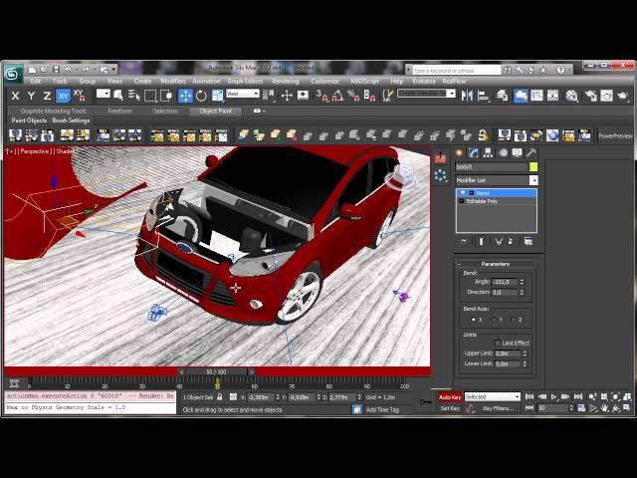Viewport: 637px width, 478px height.
Task: Play the animation
Action: click(x=553, y=396)
